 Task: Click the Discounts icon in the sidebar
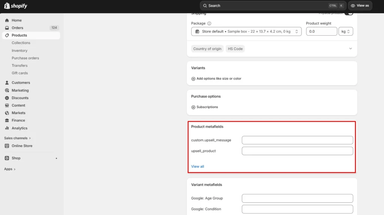coord(7,98)
